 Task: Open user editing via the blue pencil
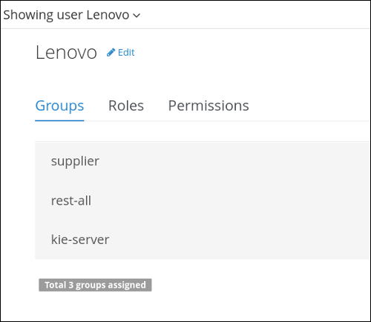tap(111, 52)
